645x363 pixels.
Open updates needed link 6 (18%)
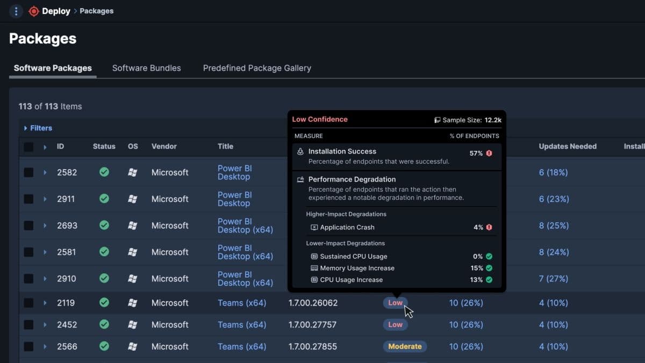(x=554, y=172)
